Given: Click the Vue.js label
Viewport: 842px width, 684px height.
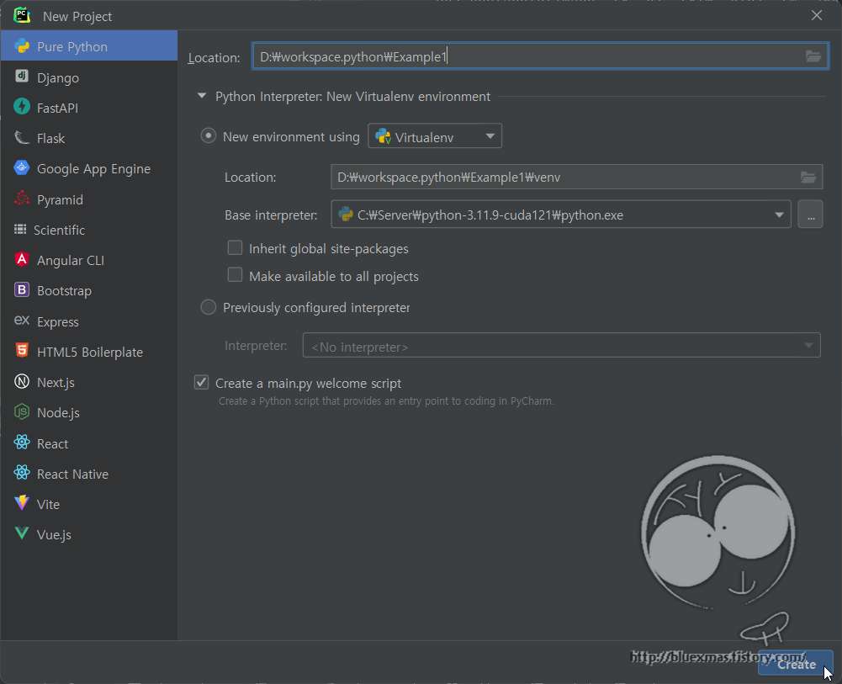Looking at the screenshot, I should (54, 535).
